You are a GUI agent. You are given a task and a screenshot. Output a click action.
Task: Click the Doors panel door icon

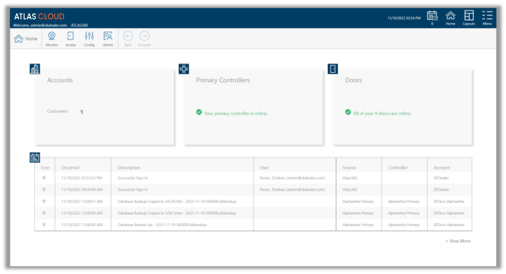point(333,68)
